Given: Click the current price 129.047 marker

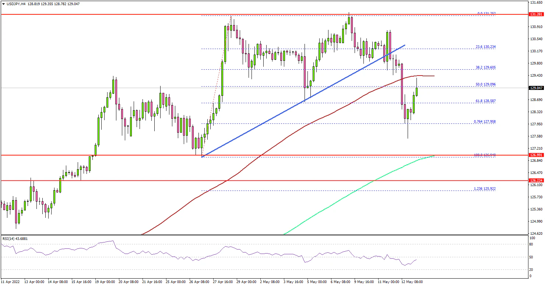Looking at the screenshot, I should pos(536,88).
